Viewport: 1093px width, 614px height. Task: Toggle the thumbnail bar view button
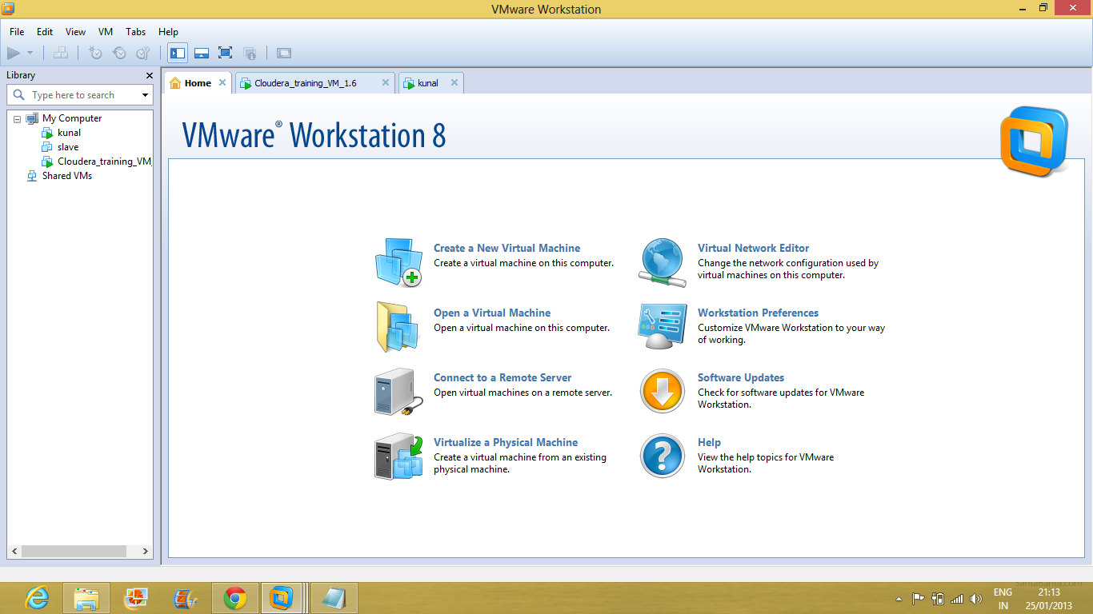202,54
